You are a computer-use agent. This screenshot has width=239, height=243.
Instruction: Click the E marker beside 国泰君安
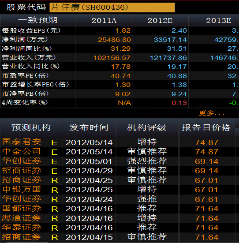[x=54, y=142]
